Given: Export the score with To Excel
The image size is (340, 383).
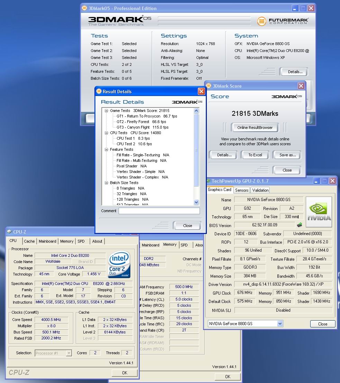Looking at the screenshot, I should pyautogui.click(x=255, y=155).
